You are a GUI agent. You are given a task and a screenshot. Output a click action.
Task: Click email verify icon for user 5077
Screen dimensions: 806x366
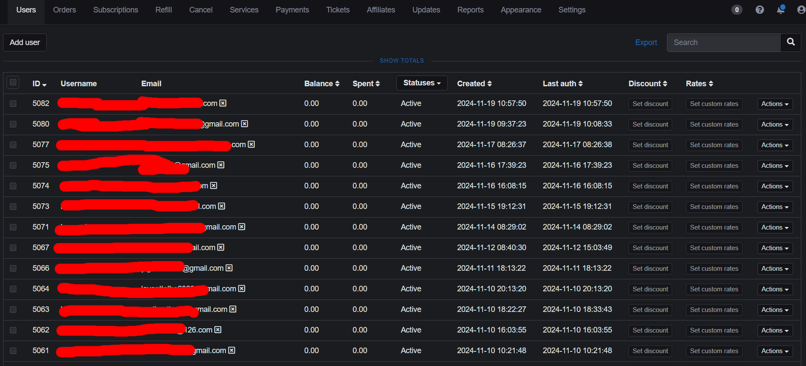(x=251, y=145)
